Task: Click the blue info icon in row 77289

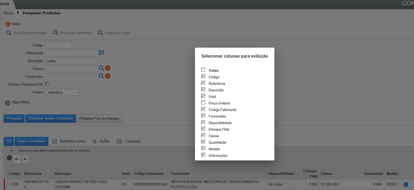Action: click(x=406, y=184)
